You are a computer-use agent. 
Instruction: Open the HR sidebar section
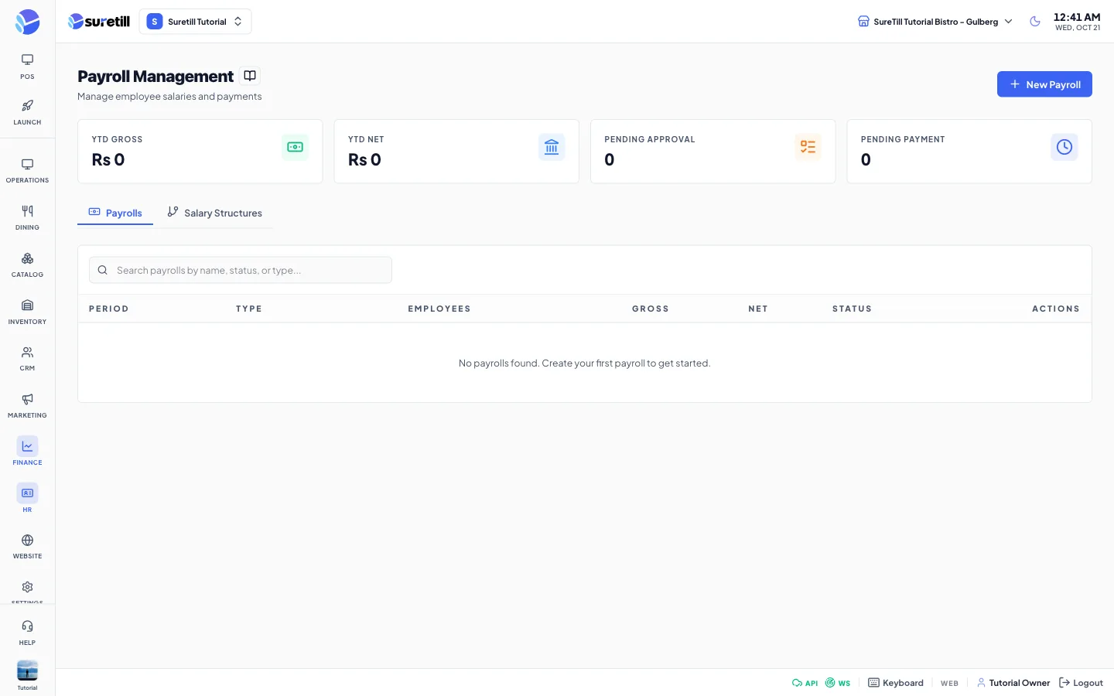coord(27,500)
